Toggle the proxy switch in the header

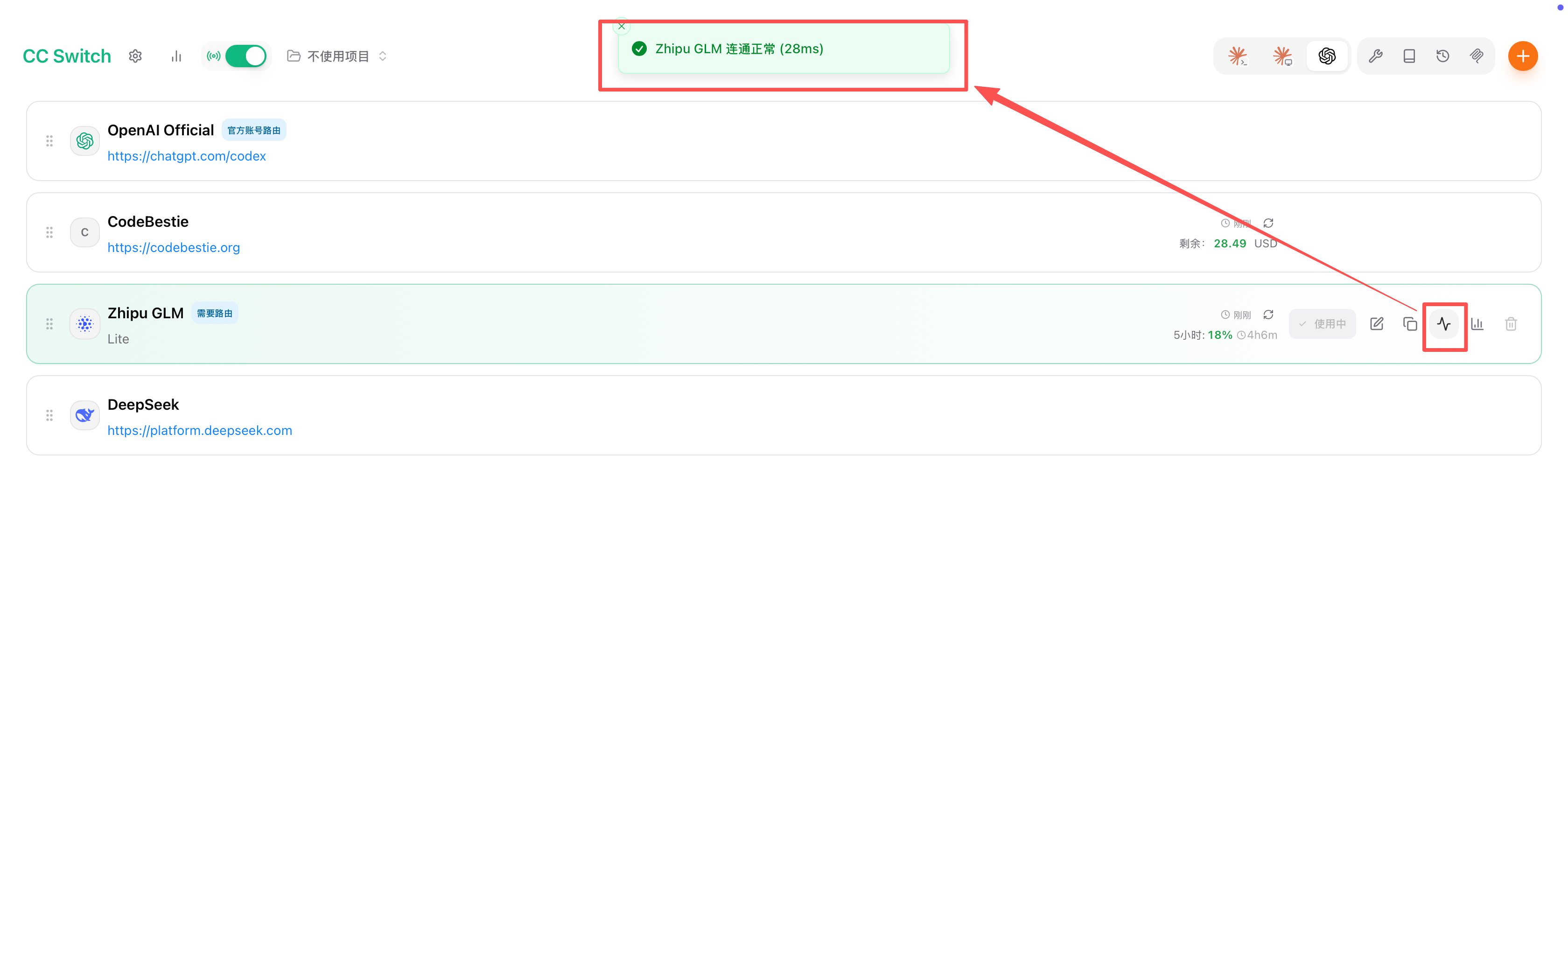pos(245,56)
